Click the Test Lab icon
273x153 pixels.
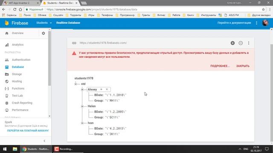click(7, 96)
